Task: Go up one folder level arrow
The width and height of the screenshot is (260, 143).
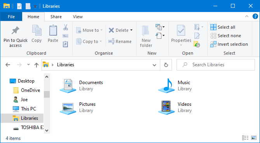Action: 36,65
